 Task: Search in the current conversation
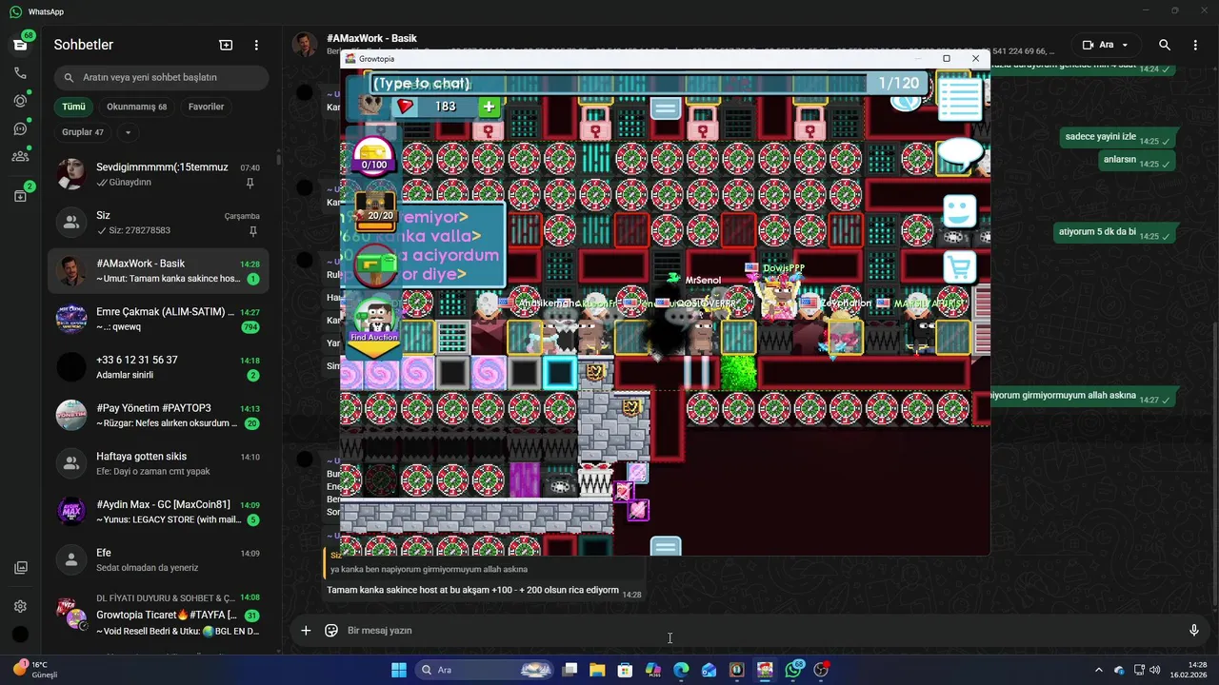point(1165,45)
